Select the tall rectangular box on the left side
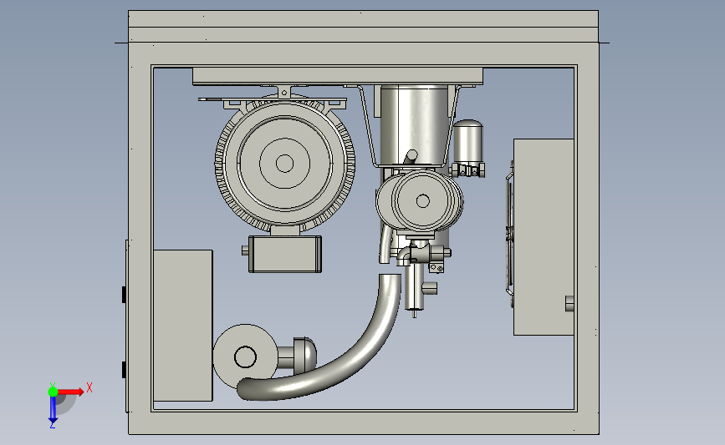This screenshot has width=725, height=445. (182, 326)
